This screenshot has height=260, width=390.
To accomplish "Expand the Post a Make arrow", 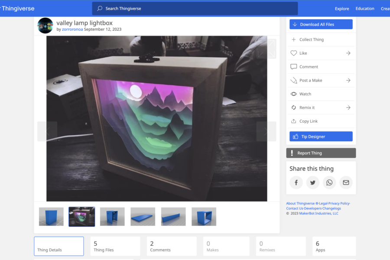I will (348, 81).
